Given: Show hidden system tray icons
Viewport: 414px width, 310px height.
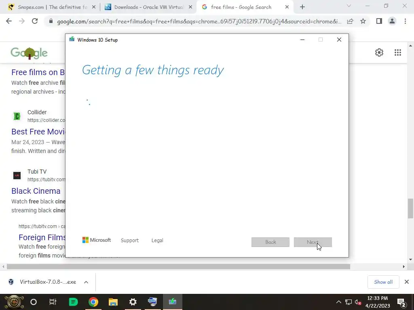Looking at the screenshot, I should coord(338,302).
